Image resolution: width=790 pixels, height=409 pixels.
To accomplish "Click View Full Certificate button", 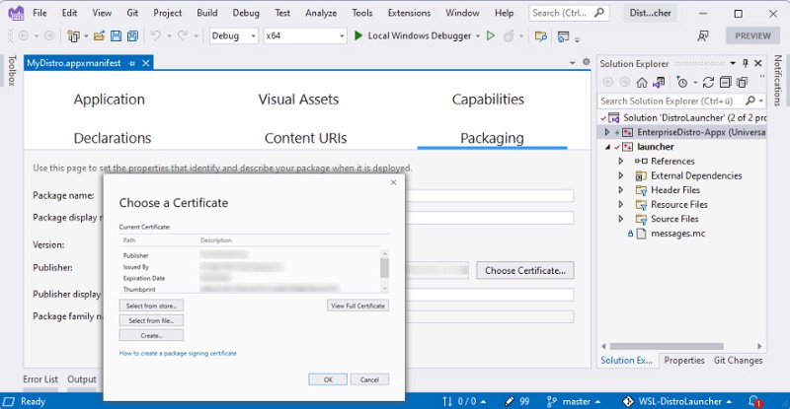I will [357, 306].
